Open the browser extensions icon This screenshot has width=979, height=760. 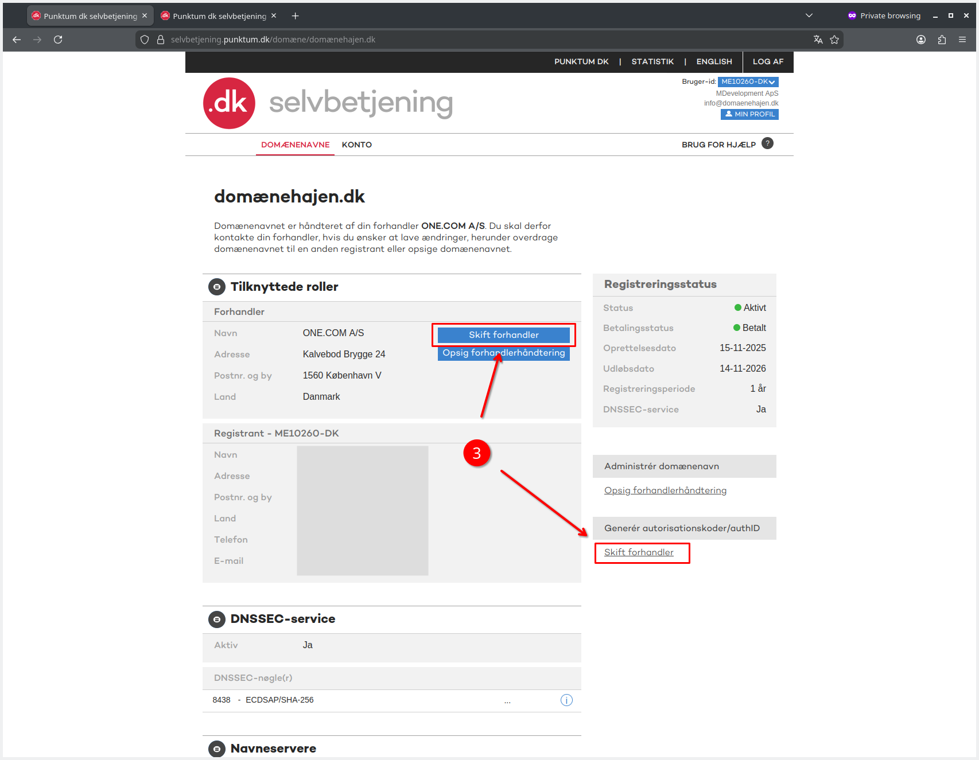(942, 40)
